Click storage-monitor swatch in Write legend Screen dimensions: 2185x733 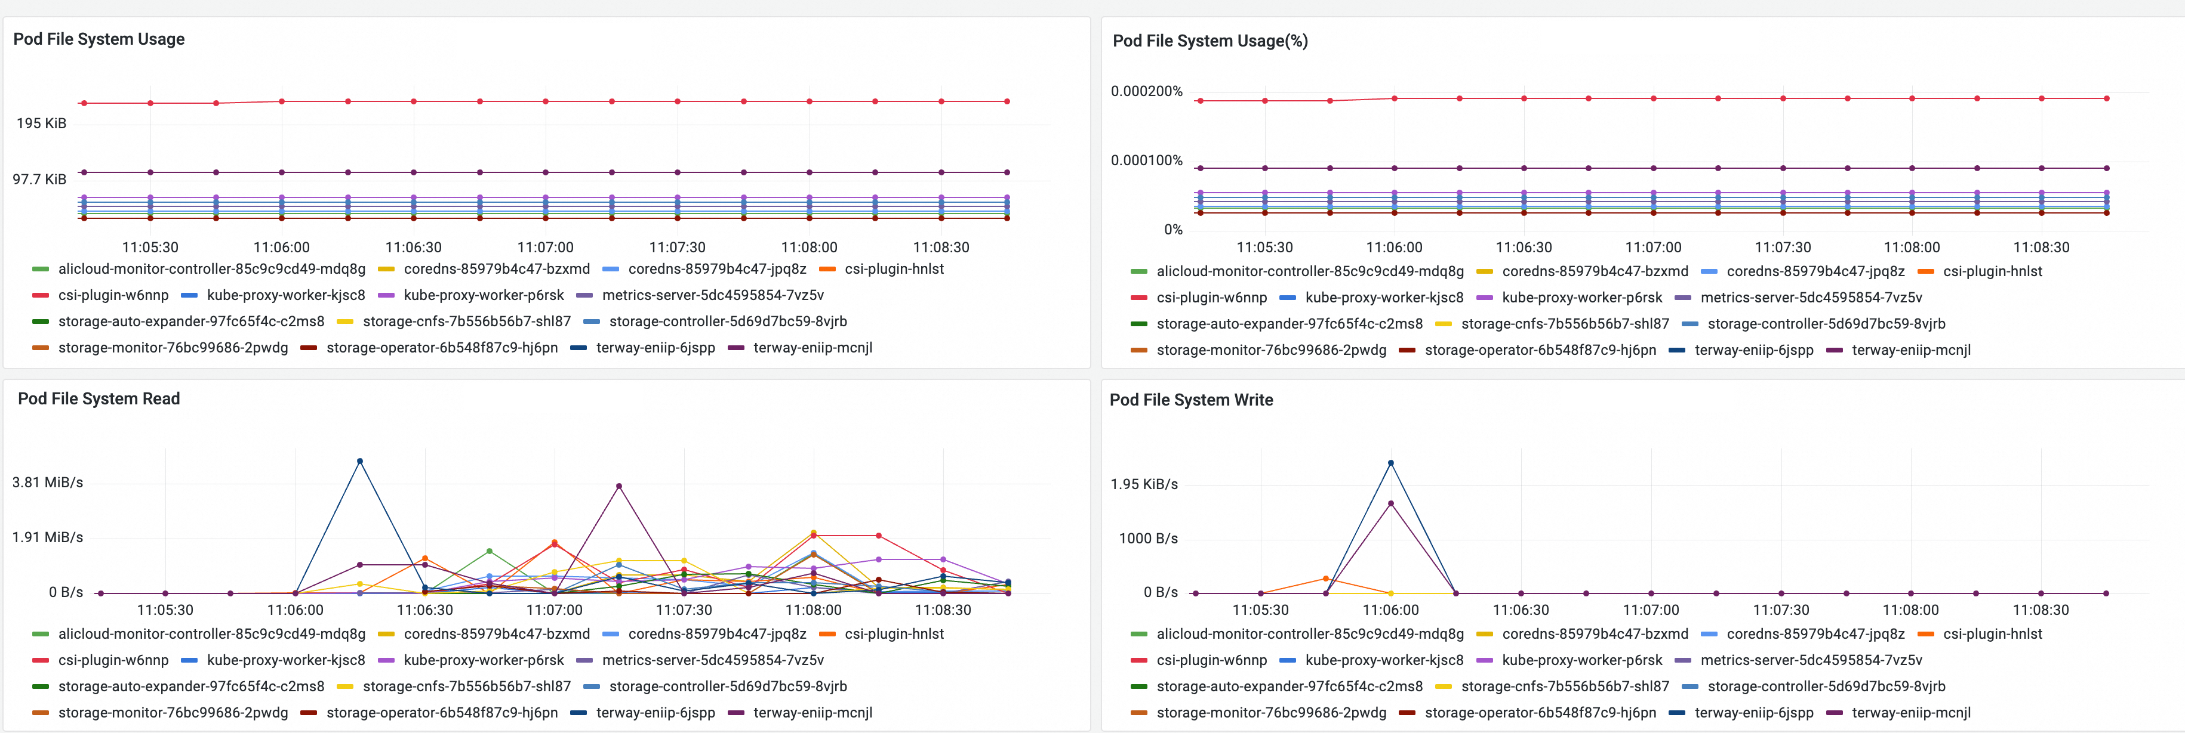point(1138,713)
